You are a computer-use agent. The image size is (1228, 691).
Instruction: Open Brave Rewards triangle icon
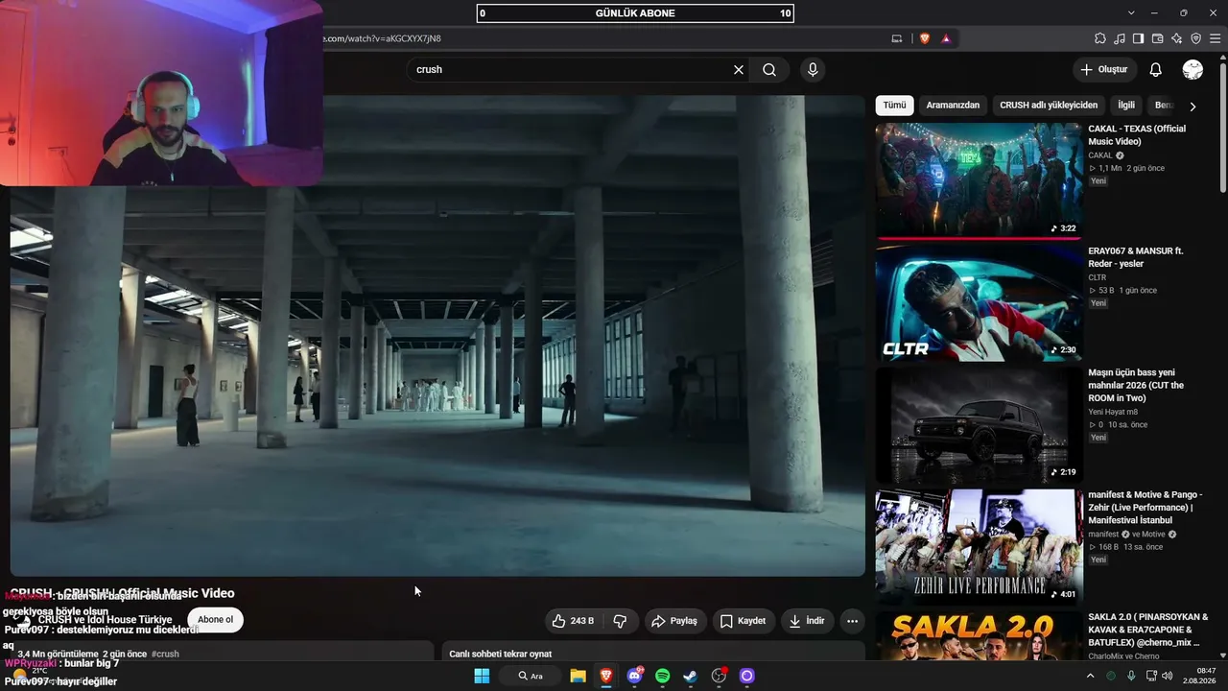pyautogui.click(x=946, y=38)
